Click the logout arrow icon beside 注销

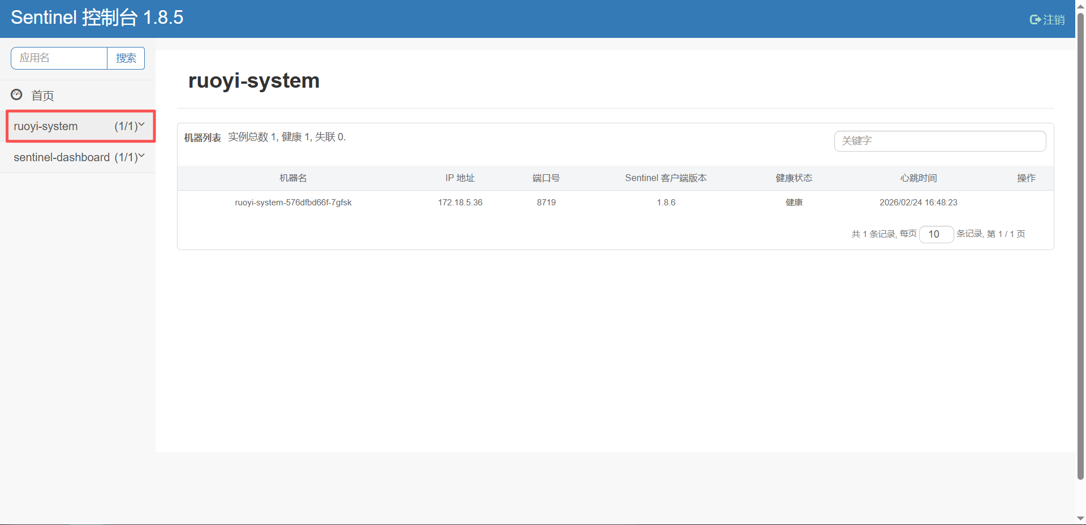point(1035,20)
